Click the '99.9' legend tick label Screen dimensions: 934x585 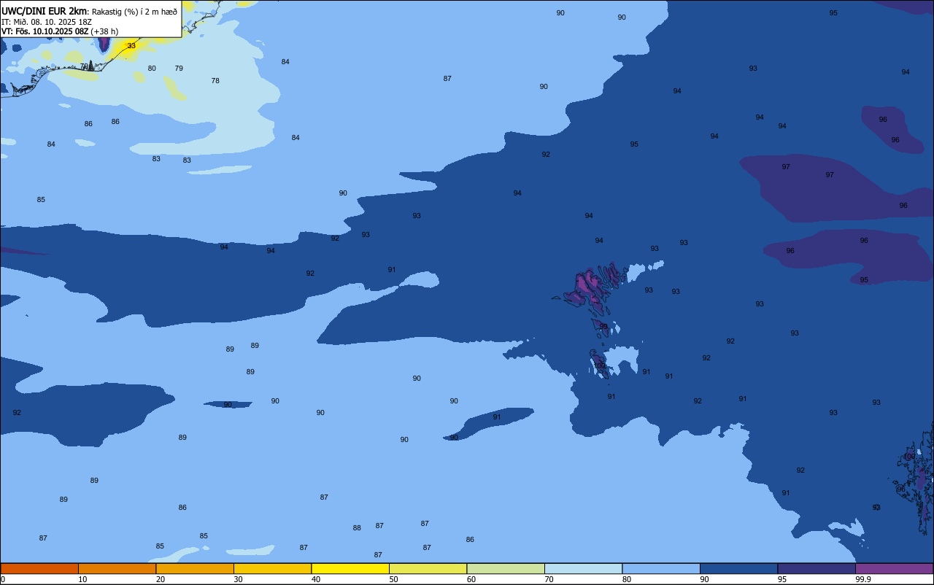[x=864, y=579]
